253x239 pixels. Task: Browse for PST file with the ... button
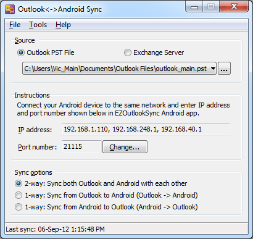pyautogui.click(x=224, y=69)
